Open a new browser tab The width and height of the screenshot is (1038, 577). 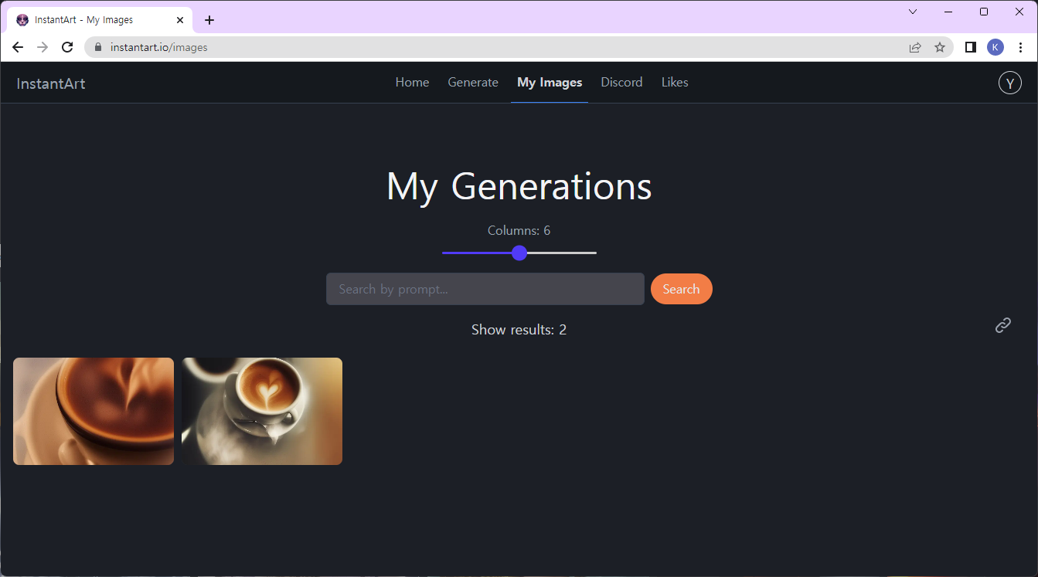click(209, 20)
